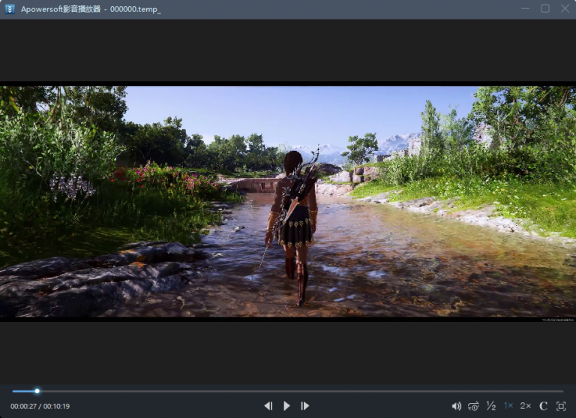576x418 pixels.
Task: Click the play button
Action: (x=287, y=406)
